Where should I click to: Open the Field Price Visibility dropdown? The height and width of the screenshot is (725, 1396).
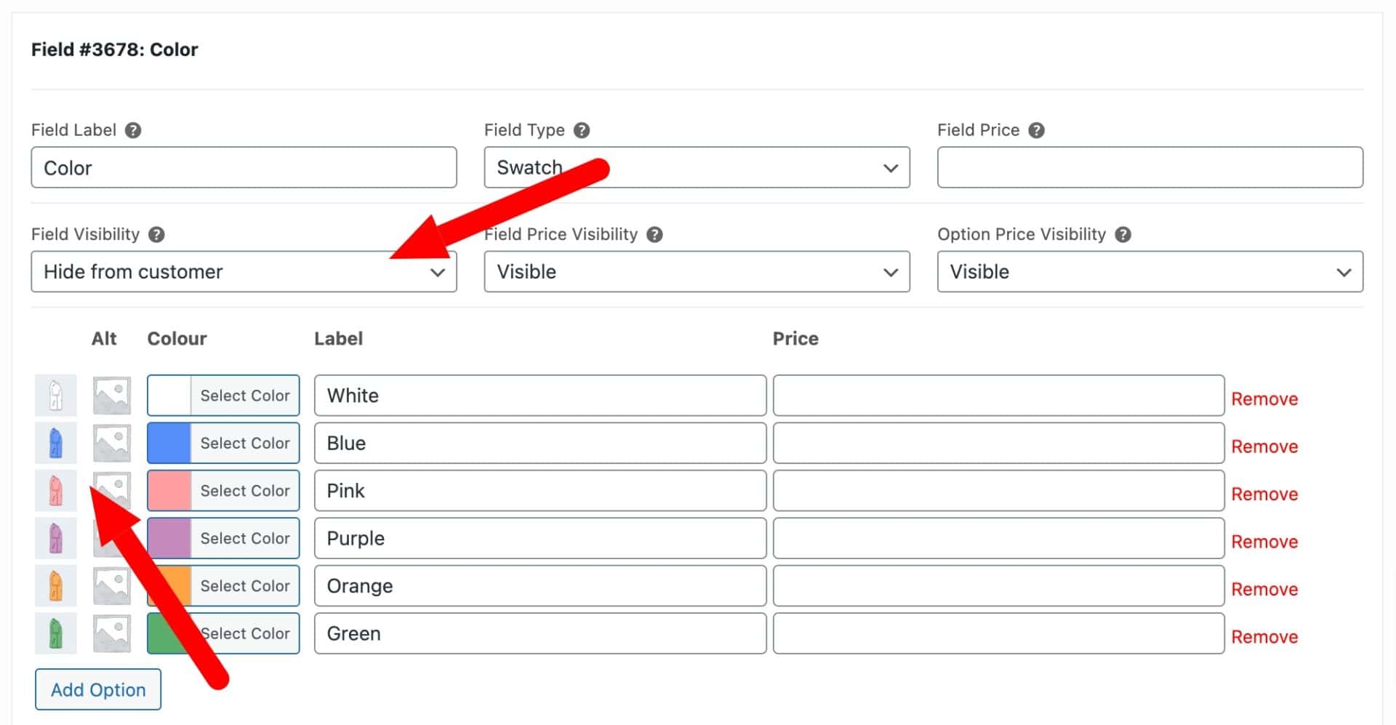coord(697,271)
